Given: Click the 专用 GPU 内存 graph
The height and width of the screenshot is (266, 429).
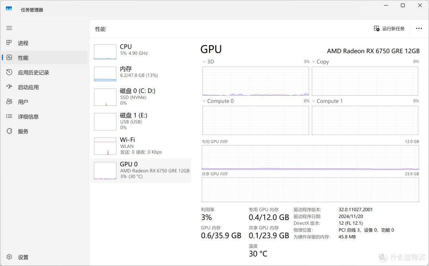Looking at the screenshot, I should pos(310,158).
